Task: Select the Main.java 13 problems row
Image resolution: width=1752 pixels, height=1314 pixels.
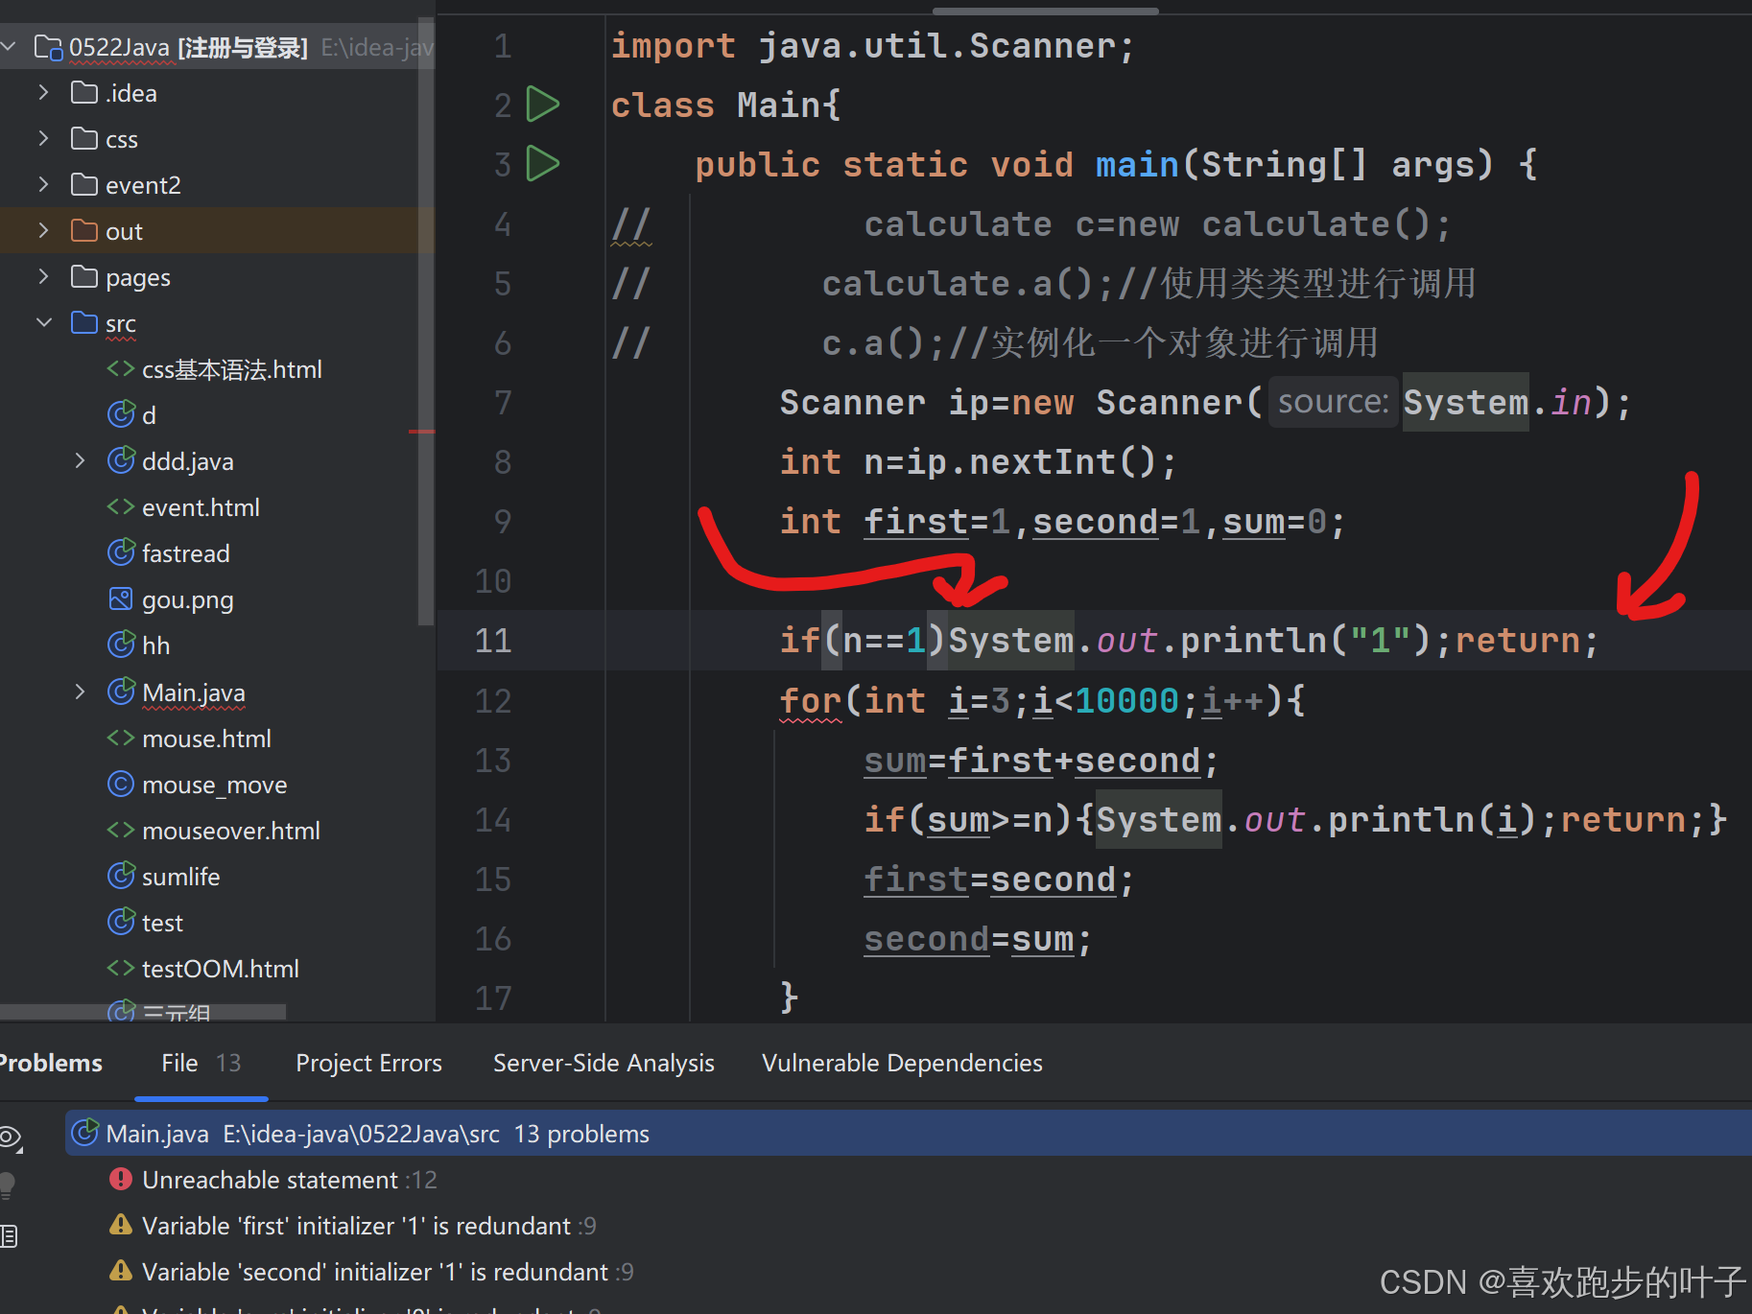Action: (908, 1133)
